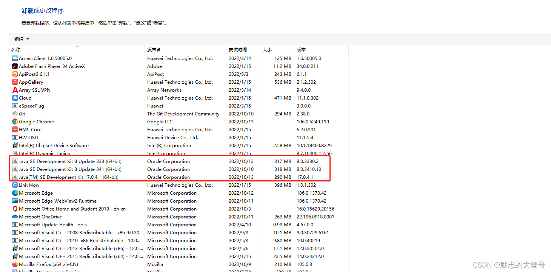Click the AppGallery program icon
The image size is (551, 272).
click(x=15, y=82)
